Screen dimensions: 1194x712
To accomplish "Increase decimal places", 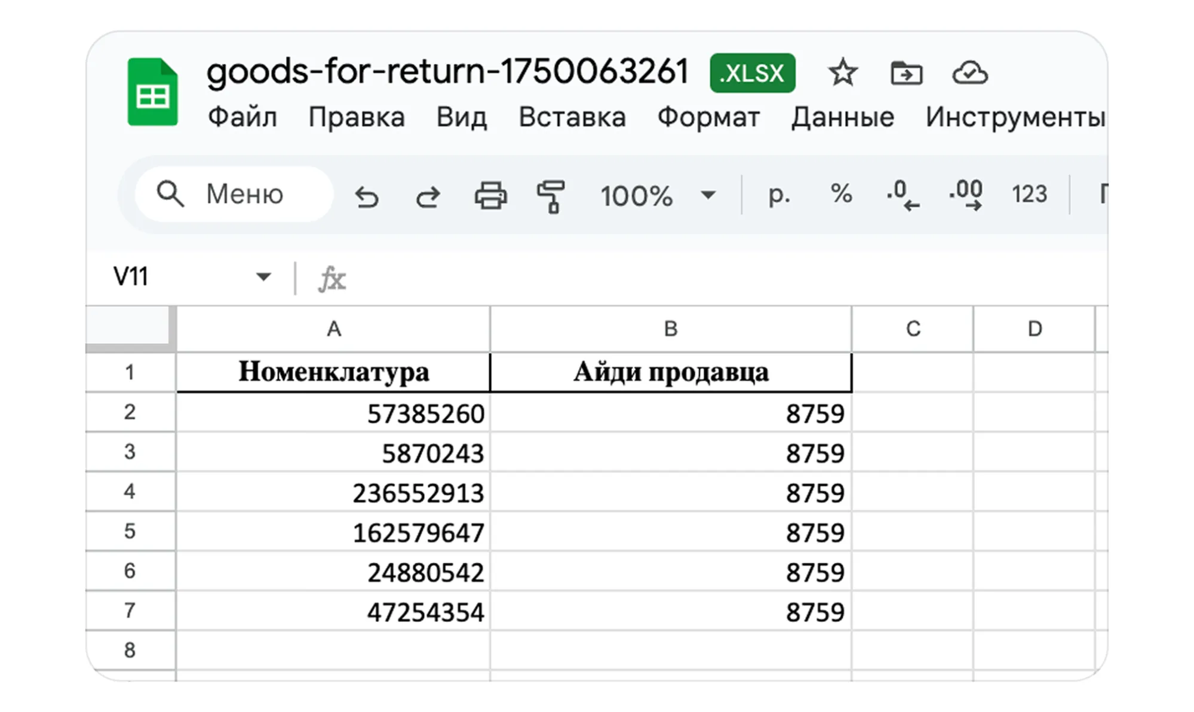I will tap(965, 195).
